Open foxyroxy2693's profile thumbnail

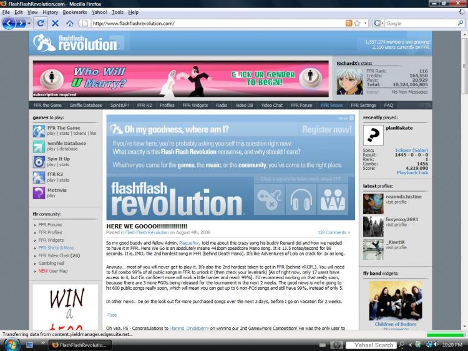(x=373, y=227)
